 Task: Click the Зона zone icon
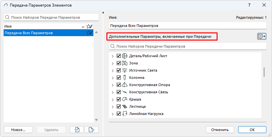click(x=125, y=63)
